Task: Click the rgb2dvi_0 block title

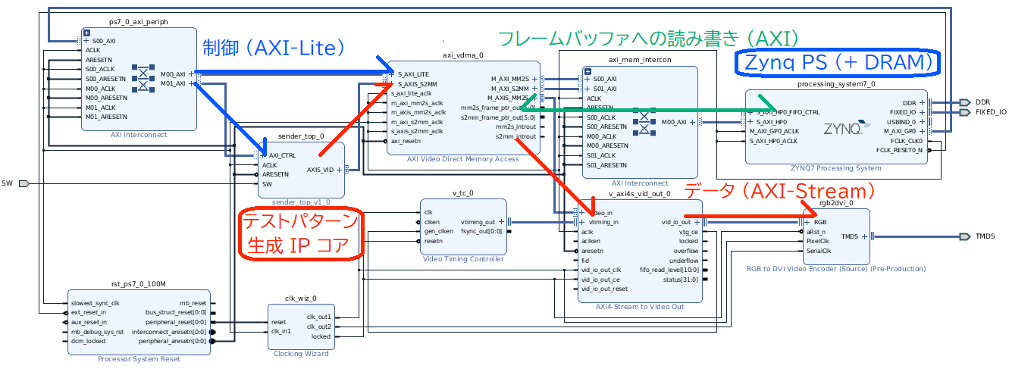Action: click(x=835, y=203)
